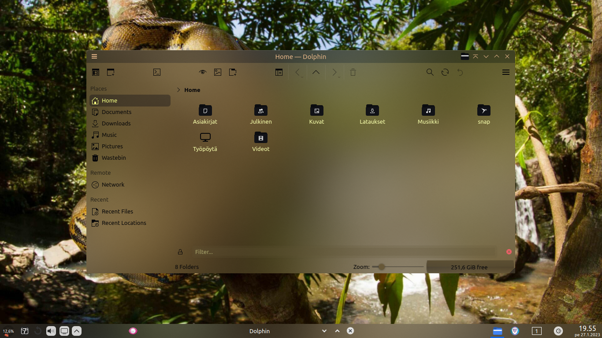Image resolution: width=602 pixels, height=338 pixels.
Task: Go back using the left arrow
Action: pos(297,72)
